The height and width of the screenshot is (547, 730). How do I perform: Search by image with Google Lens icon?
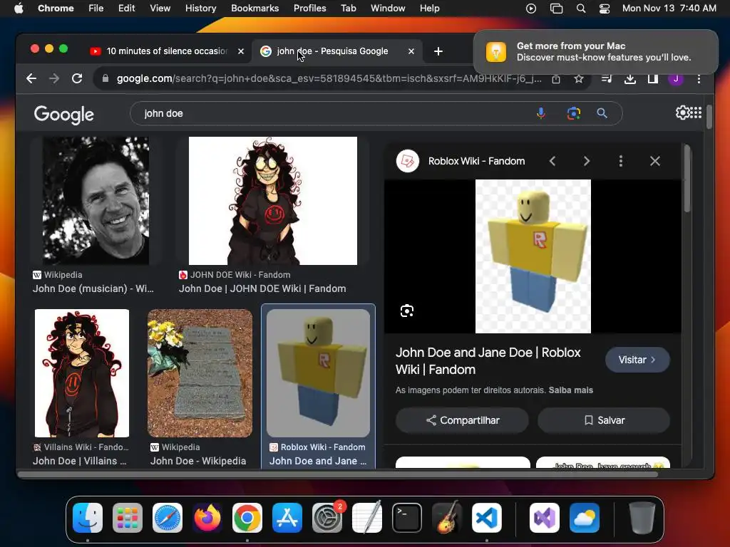click(x=574, y=113)
